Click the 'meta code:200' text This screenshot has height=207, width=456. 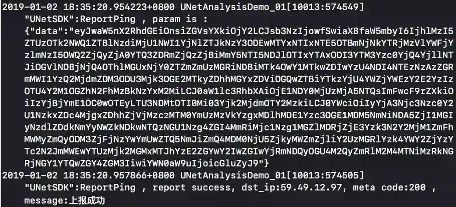tap(389, 187)
